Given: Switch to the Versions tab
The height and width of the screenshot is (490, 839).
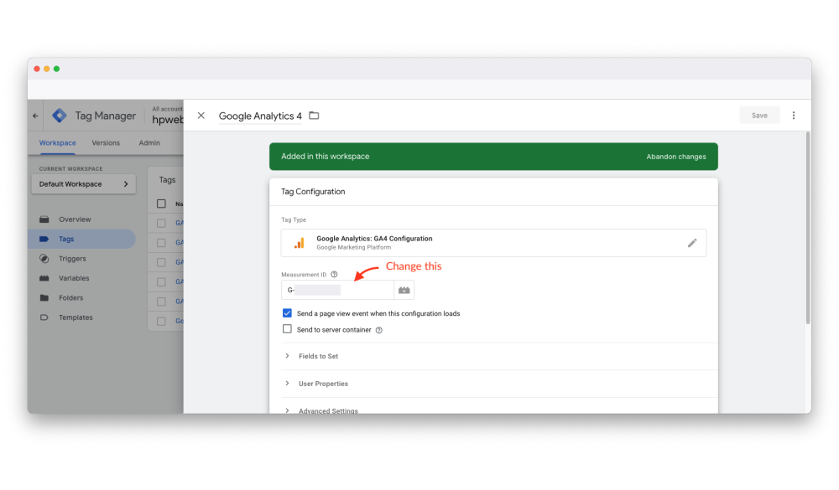Looking at the screenshot, I should tap(106, 143).
